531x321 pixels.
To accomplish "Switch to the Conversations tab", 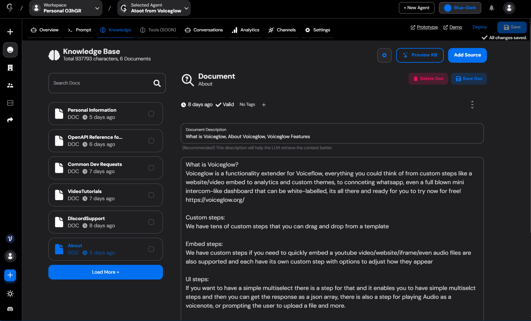I will point(204,30).
